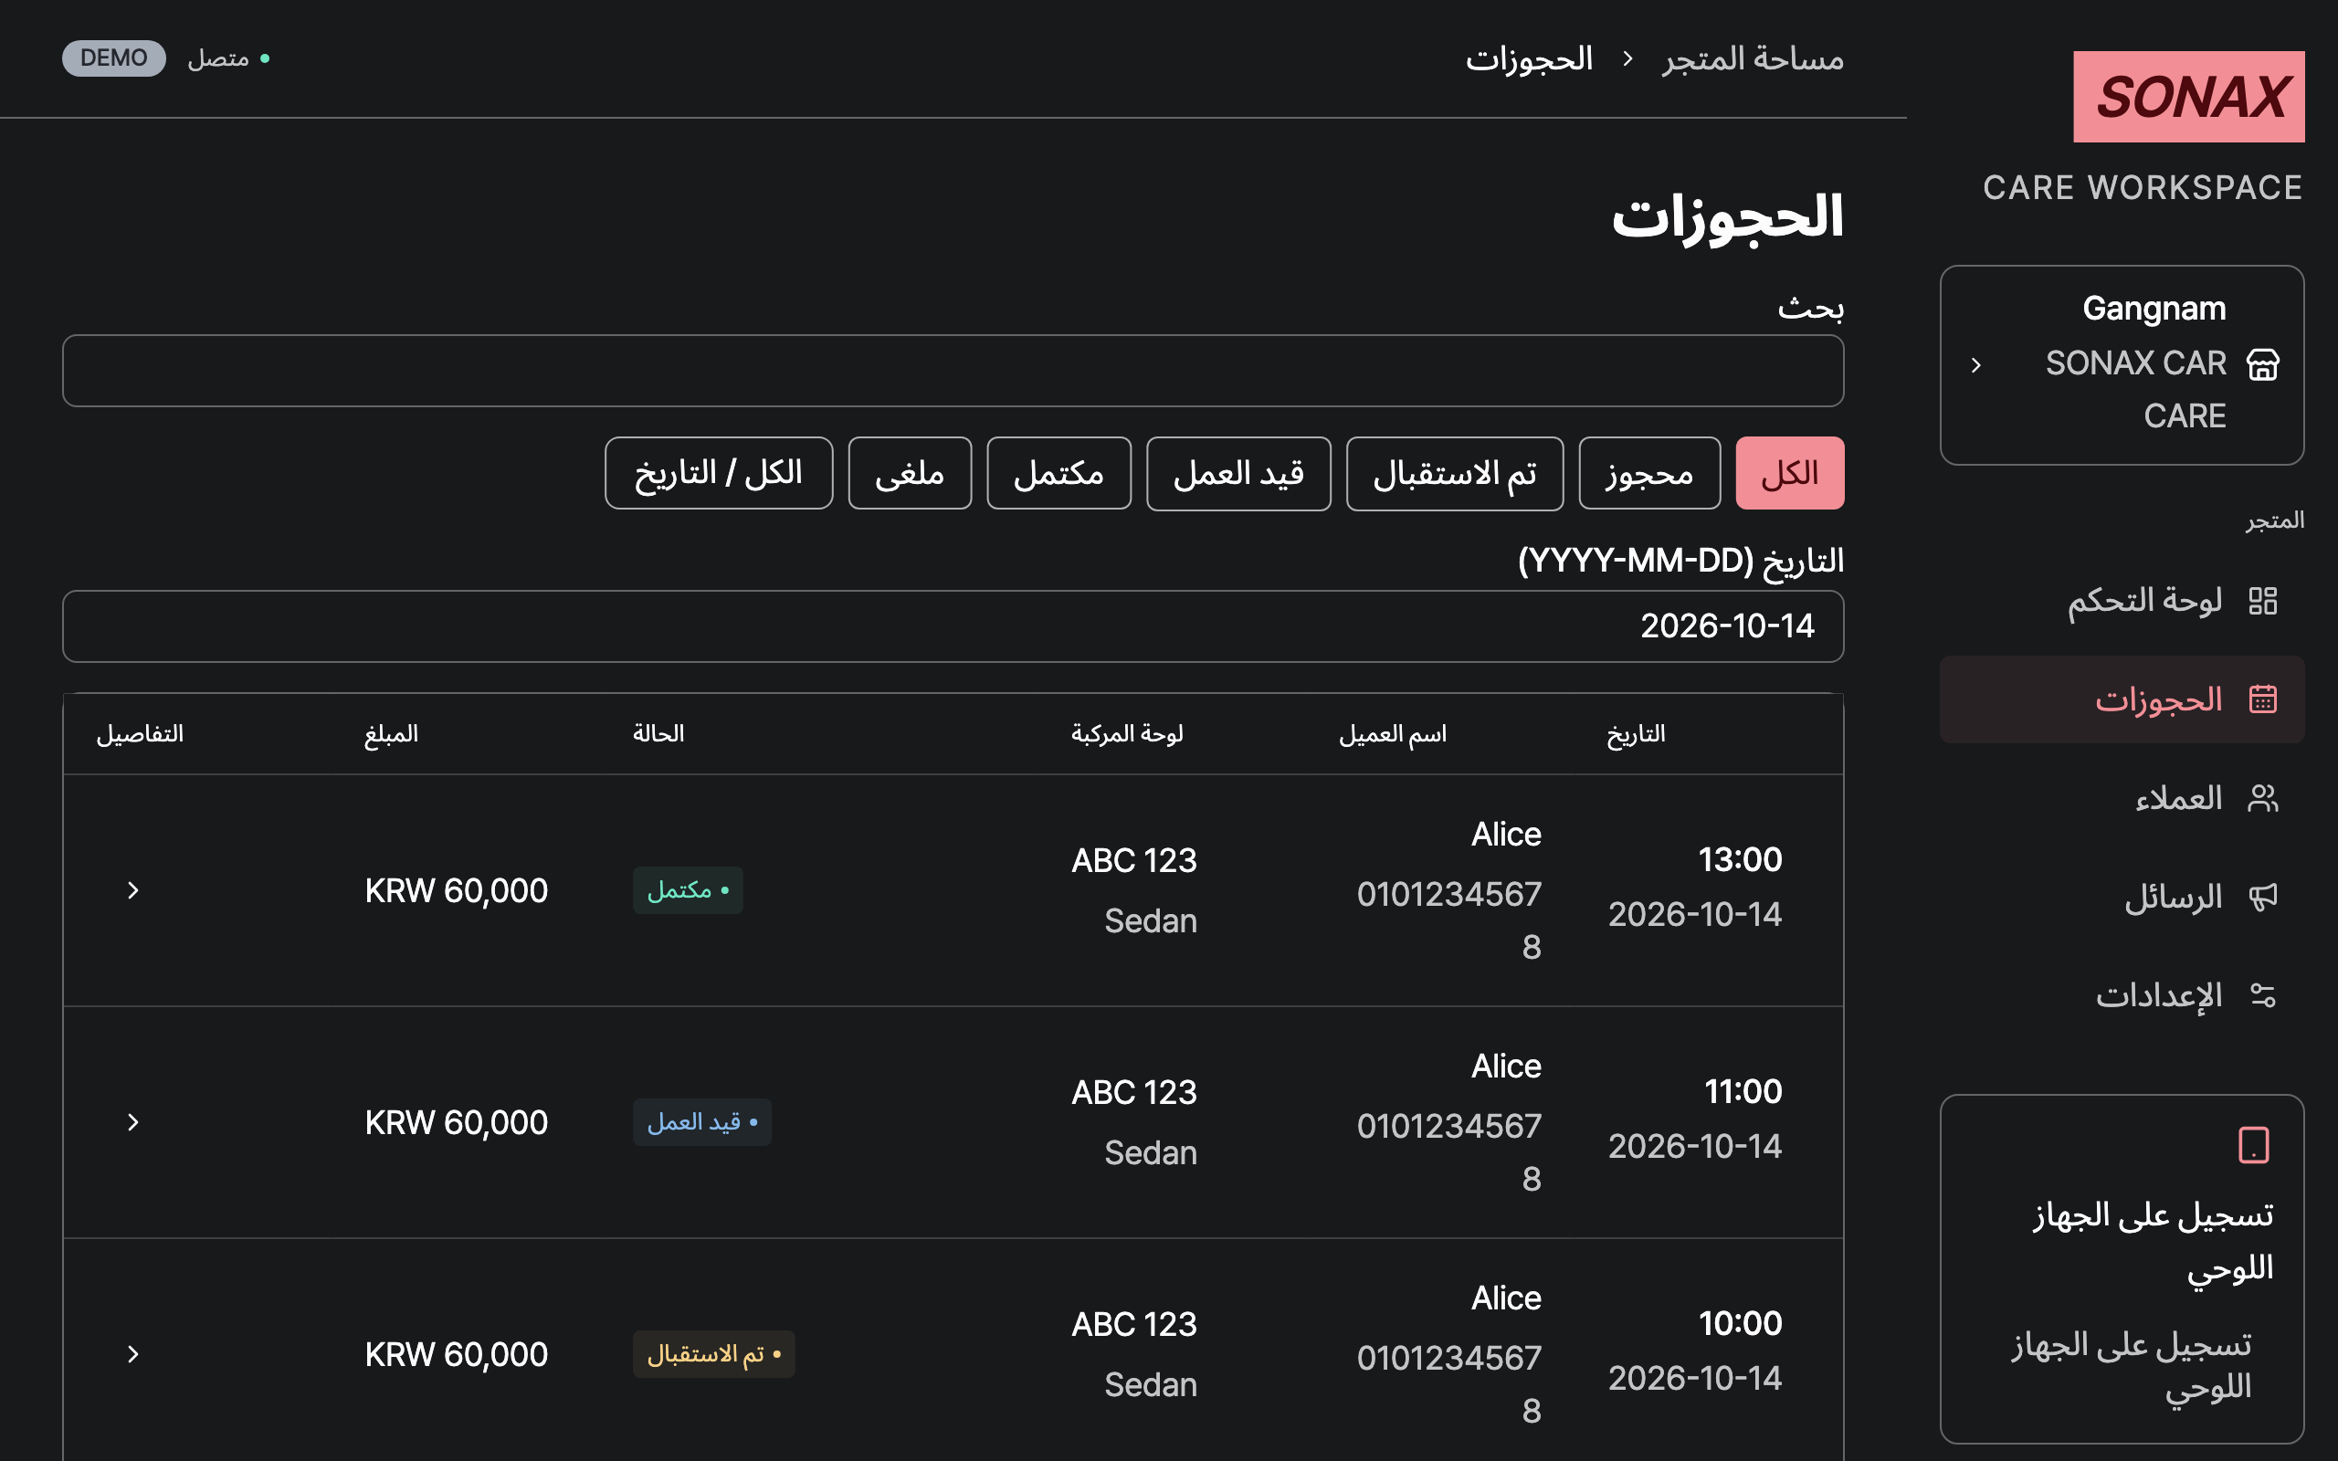Click the green مكتمل status badge in table
Screen dimensions: 2338x1461
[x=688, y=890]
